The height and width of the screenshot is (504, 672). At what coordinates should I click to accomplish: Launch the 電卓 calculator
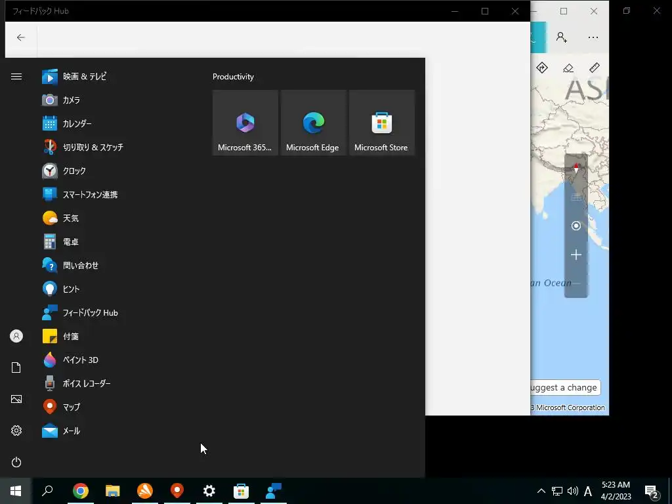pyautogui.click(x=115, y=241)
